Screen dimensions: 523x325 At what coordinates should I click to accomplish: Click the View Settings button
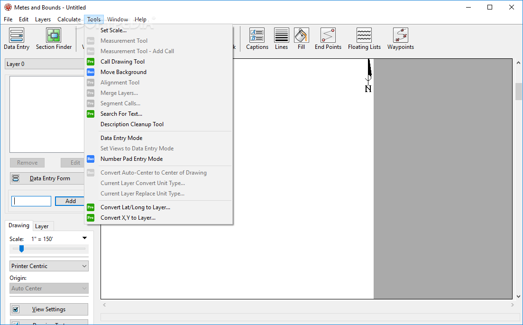(x=49, y=309)
